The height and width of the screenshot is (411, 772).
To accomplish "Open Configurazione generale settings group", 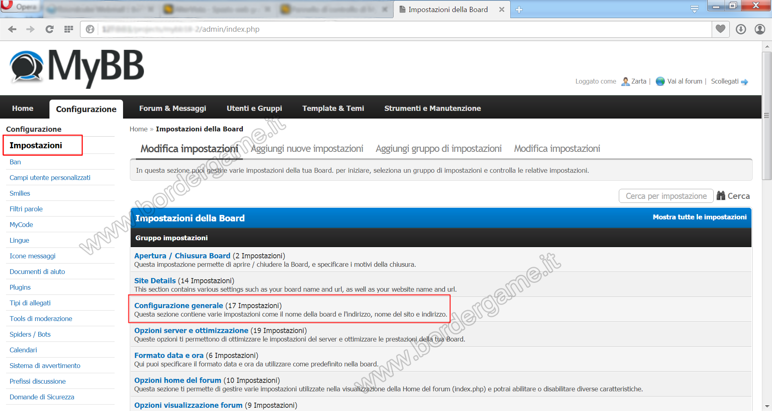I will 179,305.
